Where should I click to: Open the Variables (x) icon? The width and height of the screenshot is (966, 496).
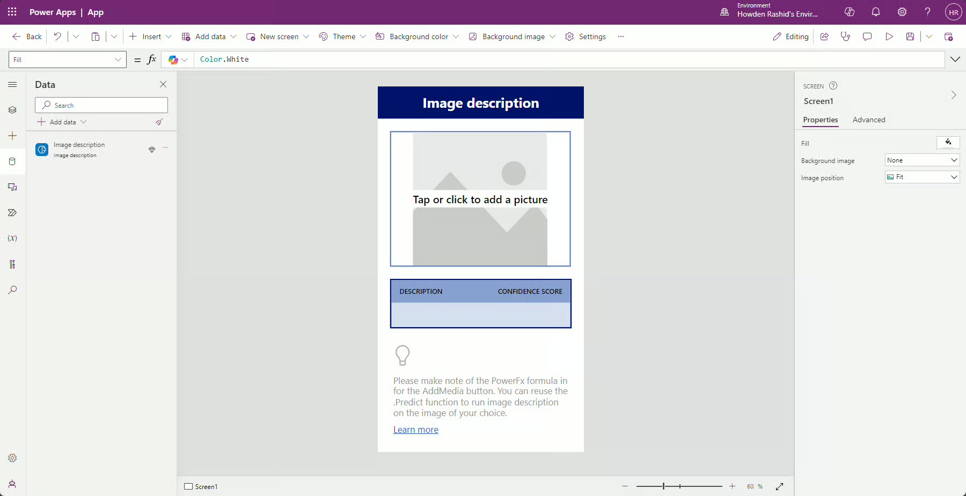[12, 238]
